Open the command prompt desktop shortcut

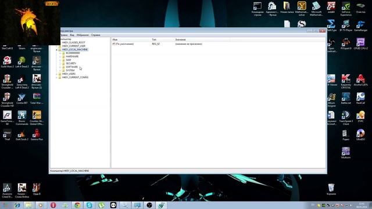click(257, 9)
